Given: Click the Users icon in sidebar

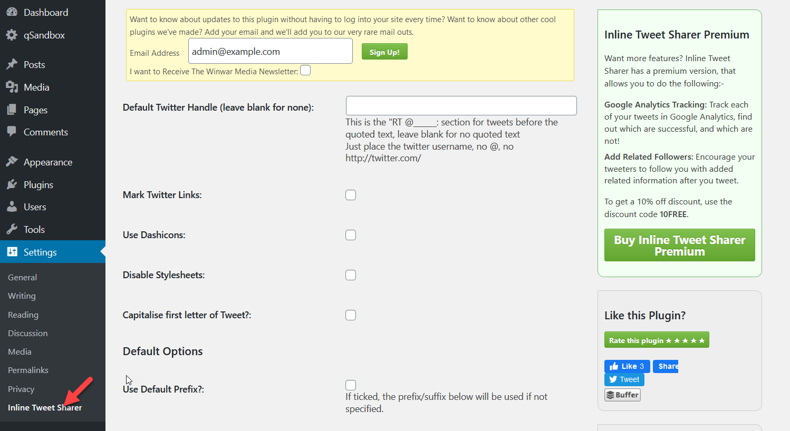Looking at the screenshot, I should [x=12, y=207].
